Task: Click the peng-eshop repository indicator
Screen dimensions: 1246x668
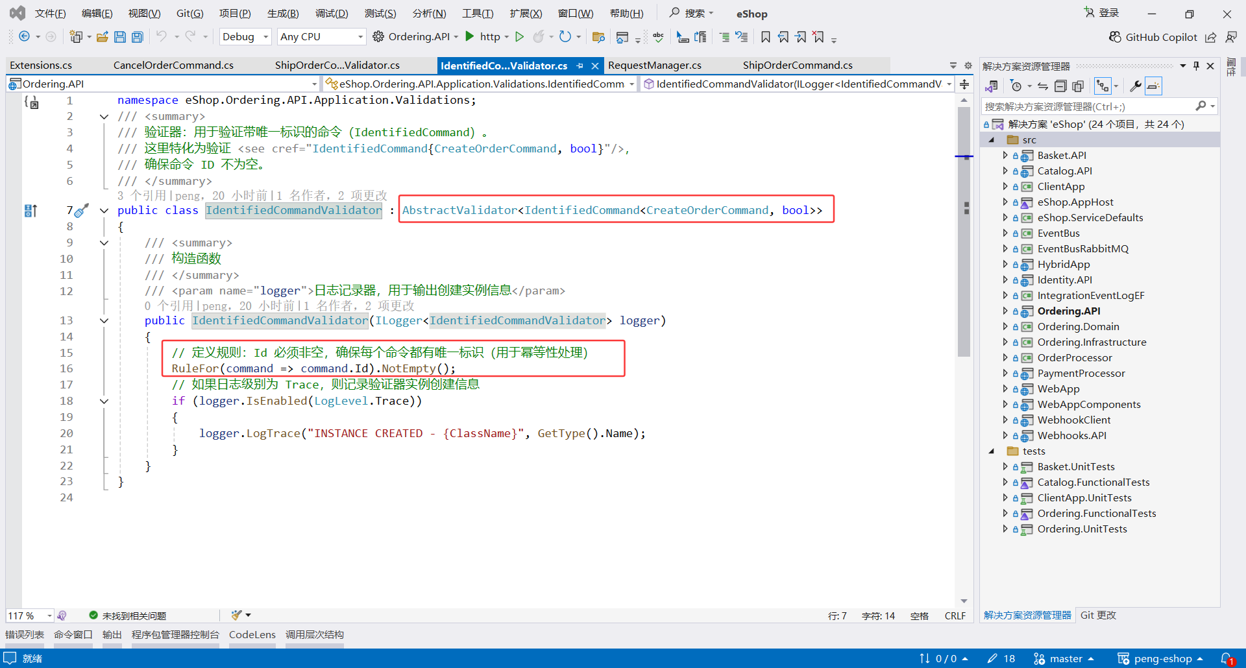Action: click(1160, 659)
